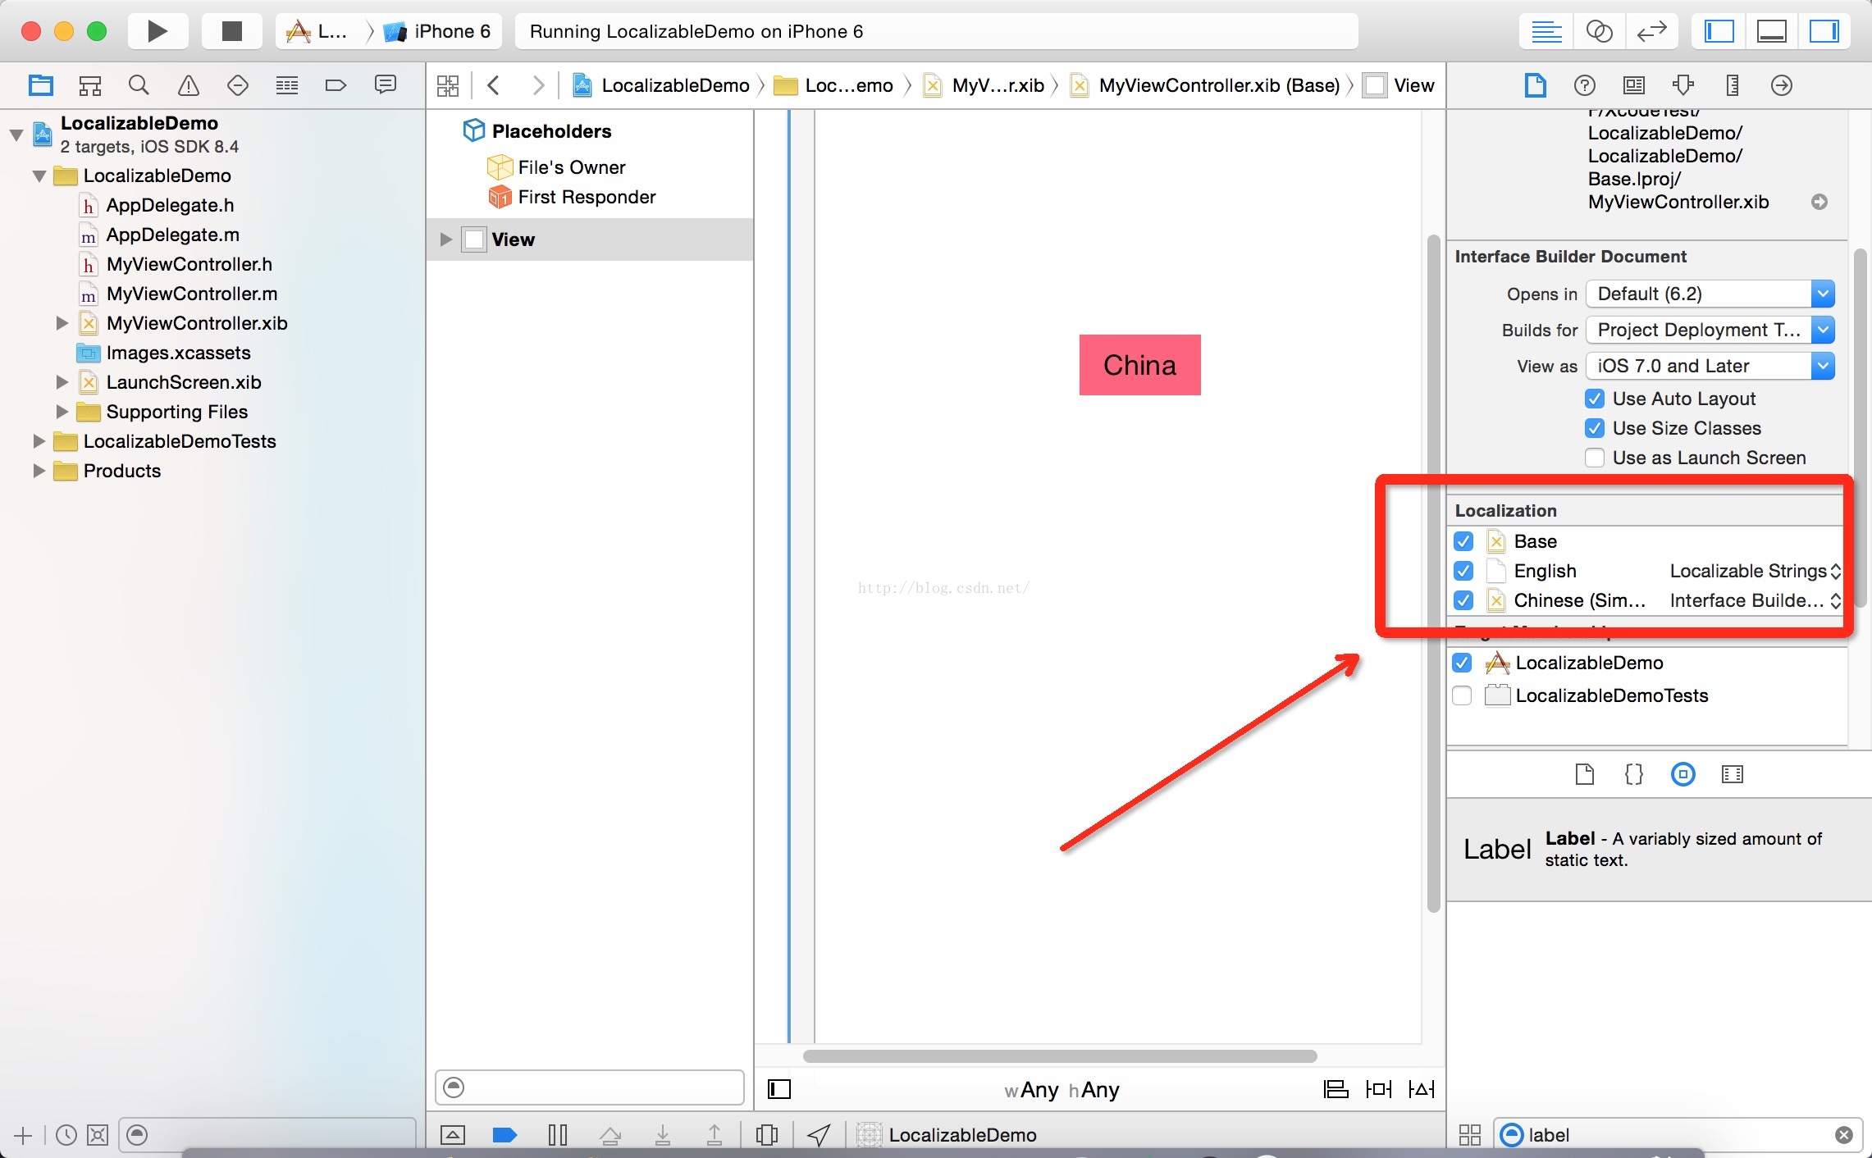The height and width of the screenshot is (1158, 1872).
Task: Click the library search field
Action: [x=1678, y=1135]
